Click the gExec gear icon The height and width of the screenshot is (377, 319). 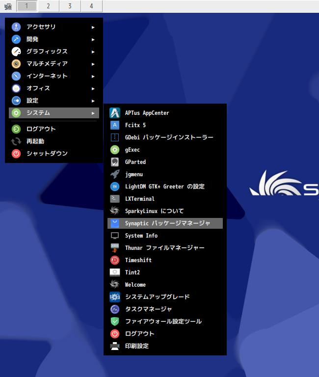[115, 150]
